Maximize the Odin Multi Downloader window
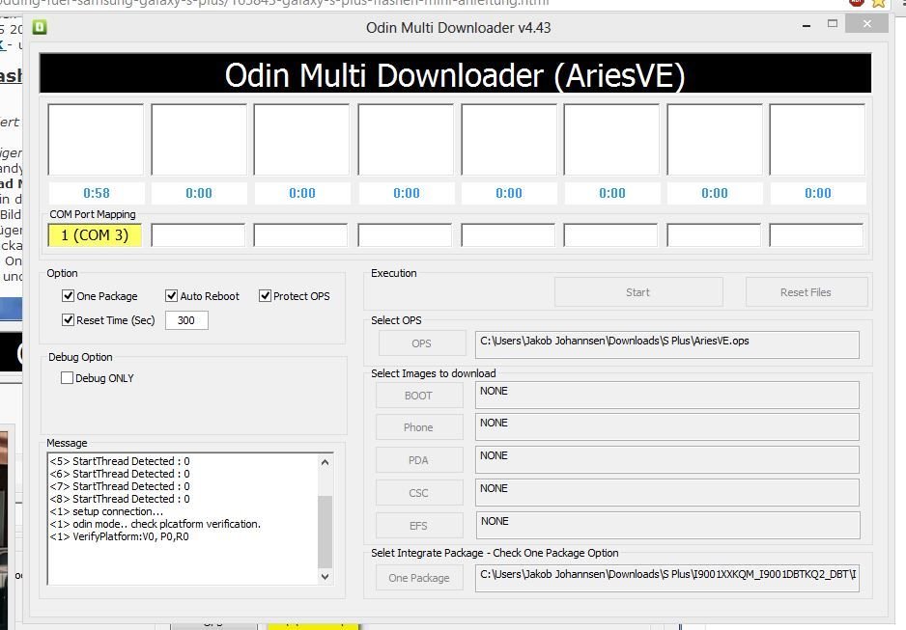Image resolution: width=906 pixels, height=630 pixels. [832, 24]
